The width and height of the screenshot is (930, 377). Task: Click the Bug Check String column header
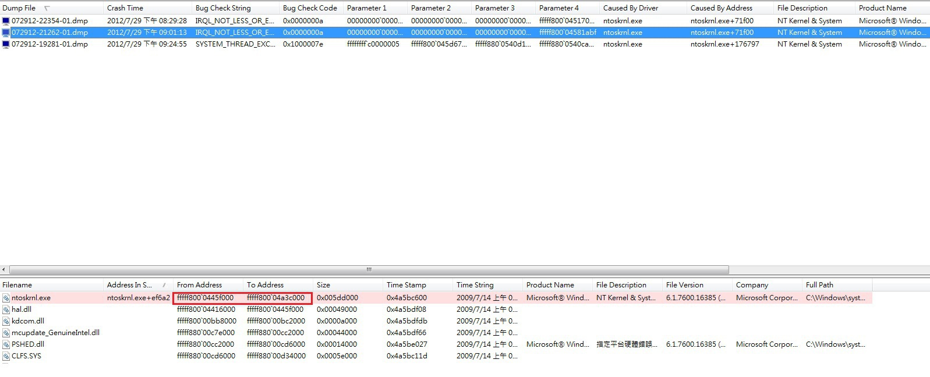point(223,8)
